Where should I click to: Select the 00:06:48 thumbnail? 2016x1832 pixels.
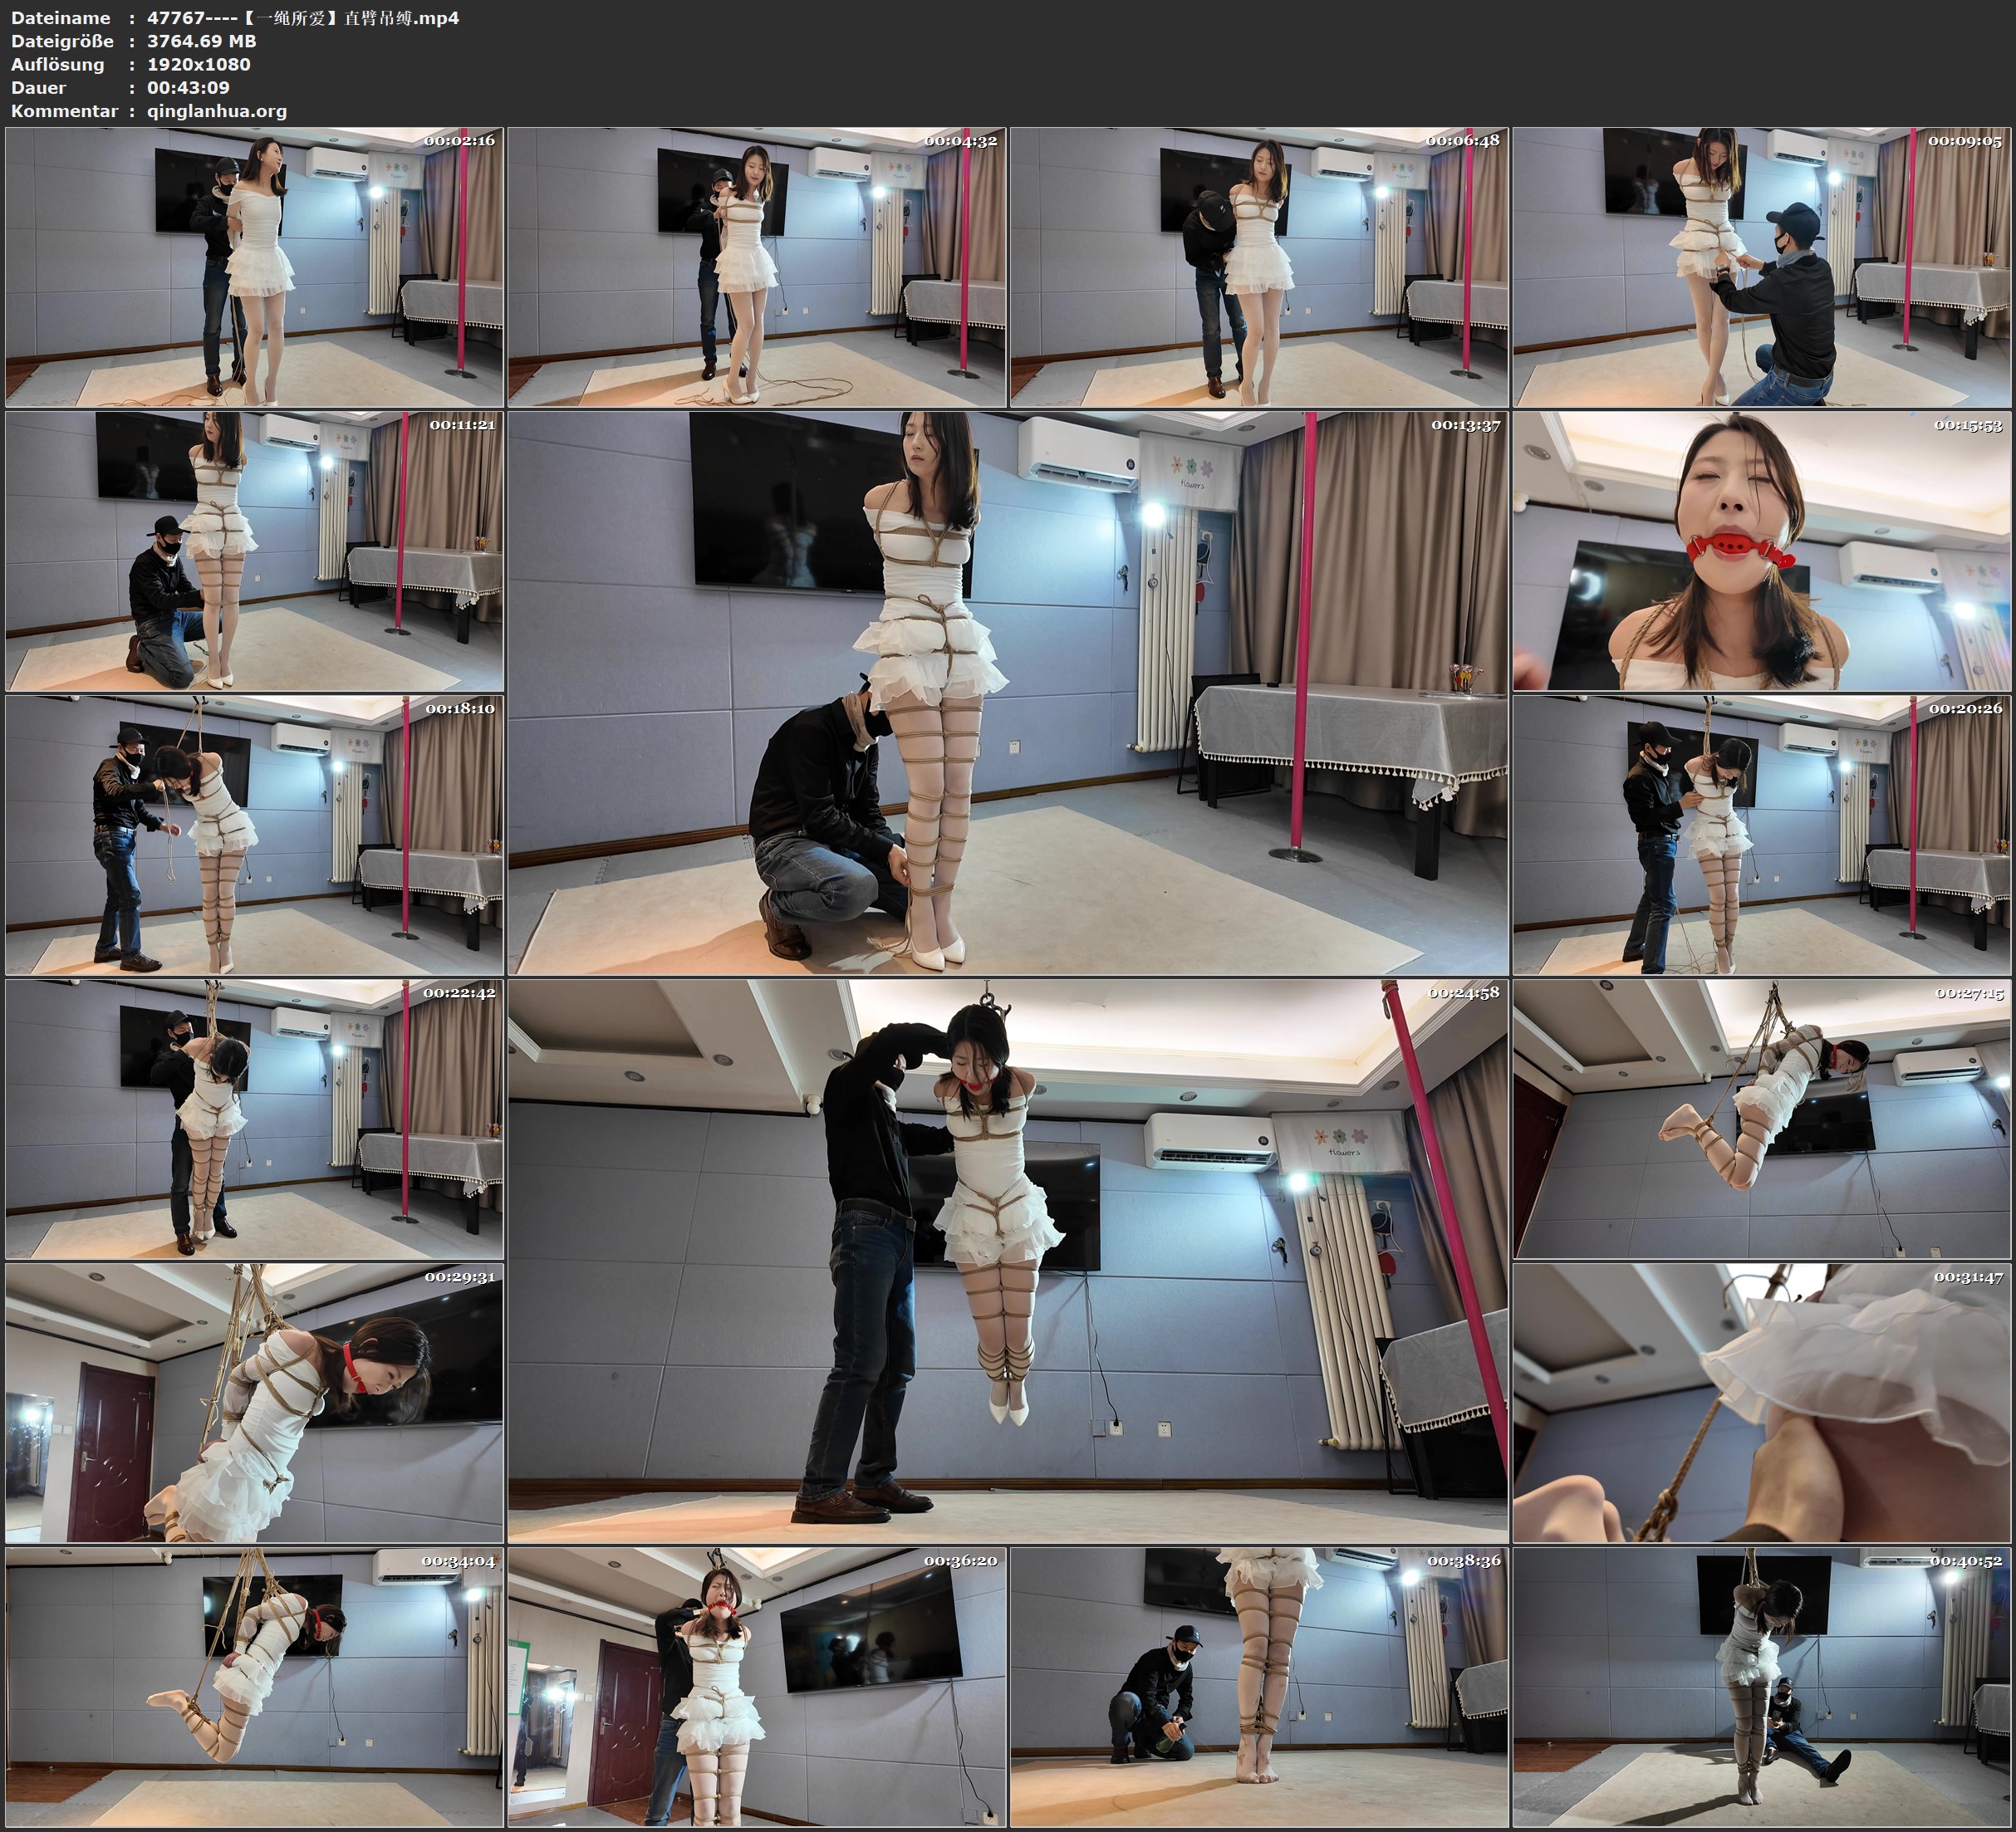pos(1259,267)
